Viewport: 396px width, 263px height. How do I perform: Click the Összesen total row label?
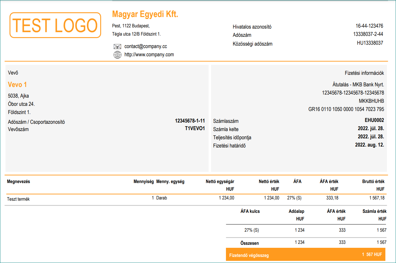tap(250, 243)
